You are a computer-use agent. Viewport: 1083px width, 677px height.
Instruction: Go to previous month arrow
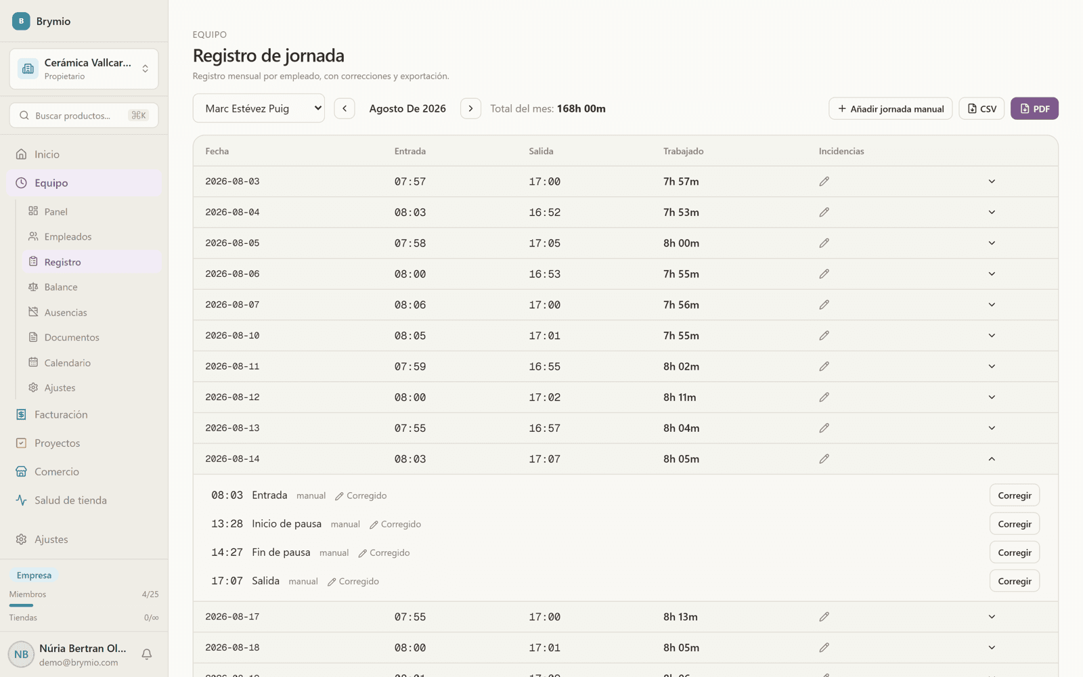coord(345,108)
